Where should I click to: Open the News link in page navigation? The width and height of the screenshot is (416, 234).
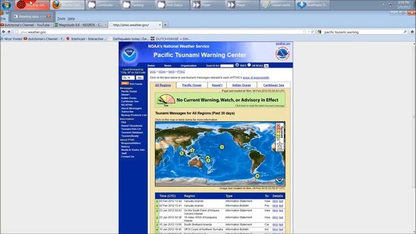point(168,66)
